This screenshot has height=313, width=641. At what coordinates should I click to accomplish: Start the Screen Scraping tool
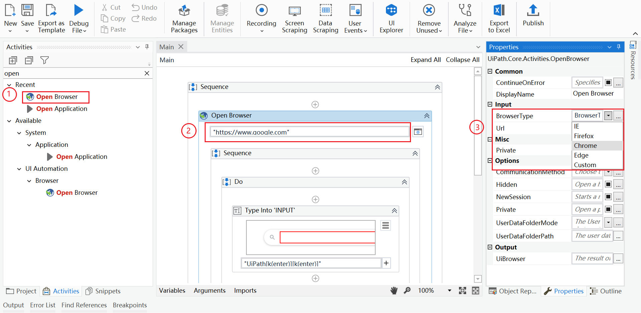coord(294,18)
